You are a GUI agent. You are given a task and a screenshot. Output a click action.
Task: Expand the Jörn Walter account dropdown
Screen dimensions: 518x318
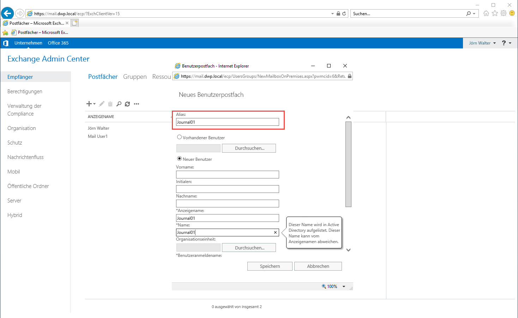click(482, 43)
